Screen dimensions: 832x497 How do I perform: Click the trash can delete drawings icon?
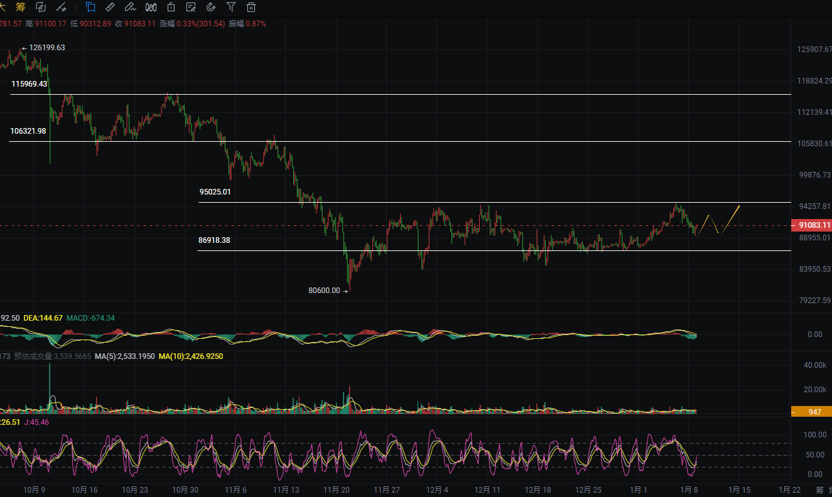(x=251, y=8)
